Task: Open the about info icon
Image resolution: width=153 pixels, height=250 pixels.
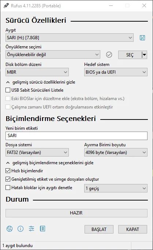Action: 20,229
